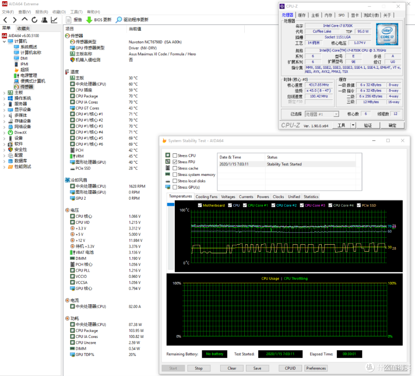Go forward with the AIDA64 forward arrow
This screenshot has width=415, height=376.
pos(15,20)
